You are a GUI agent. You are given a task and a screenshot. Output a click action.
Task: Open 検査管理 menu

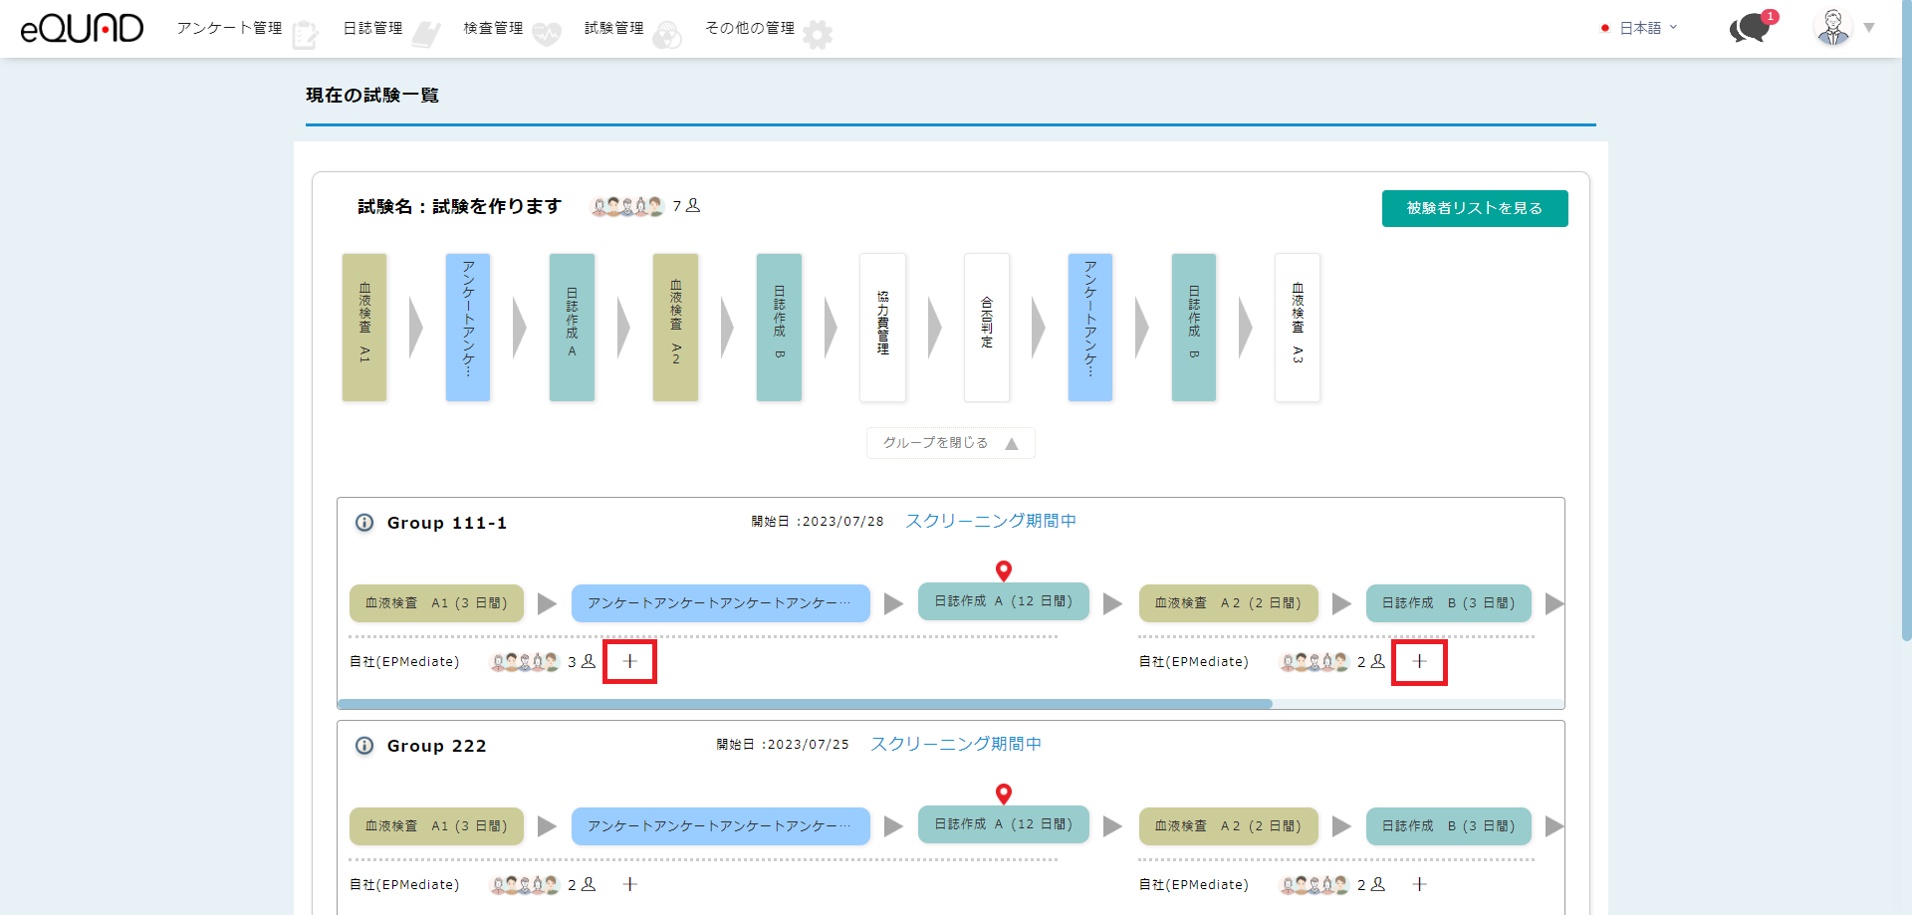[494, 28]
